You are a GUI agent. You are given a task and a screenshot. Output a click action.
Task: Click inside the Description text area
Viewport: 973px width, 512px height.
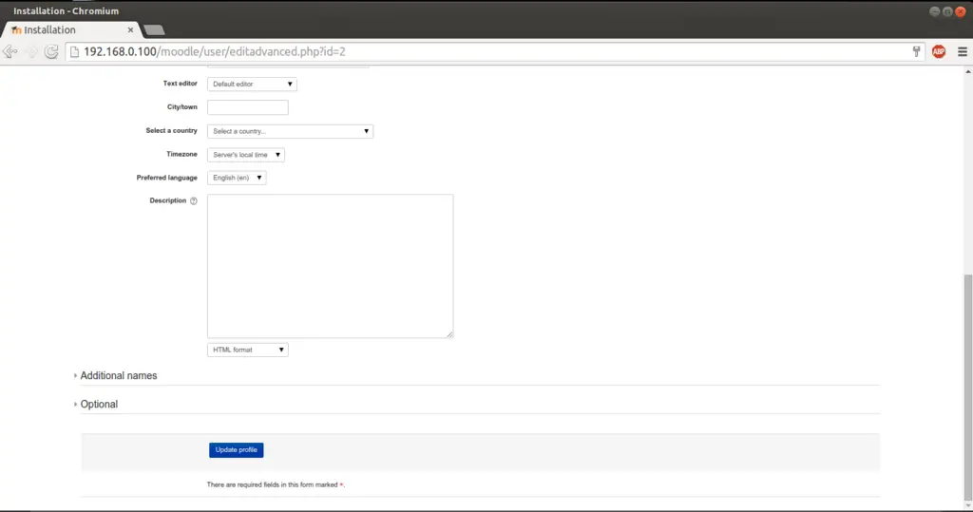(x=330, y=266)
